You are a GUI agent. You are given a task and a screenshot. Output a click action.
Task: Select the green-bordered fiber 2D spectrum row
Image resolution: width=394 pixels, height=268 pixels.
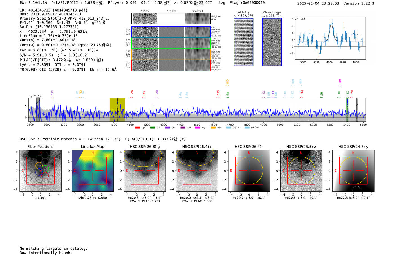pos(171,43)
